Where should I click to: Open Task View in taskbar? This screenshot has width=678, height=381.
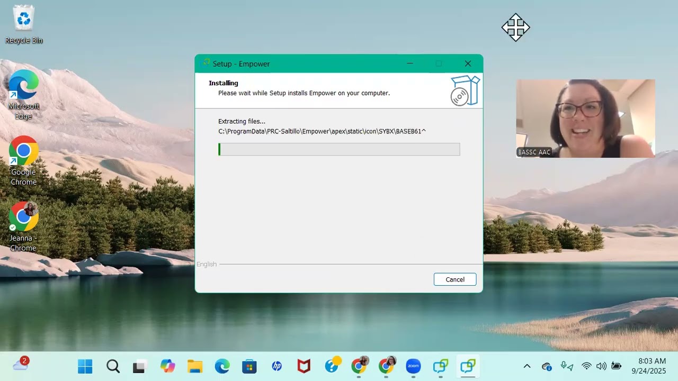(x=139, y=366)
